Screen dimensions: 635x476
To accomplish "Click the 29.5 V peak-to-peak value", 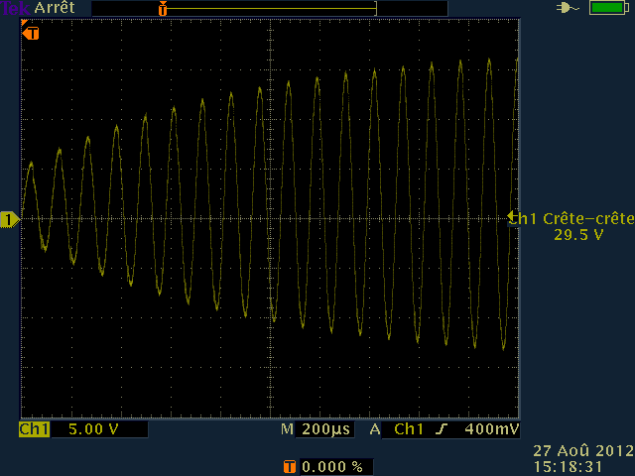I will [x=578, y=235].
